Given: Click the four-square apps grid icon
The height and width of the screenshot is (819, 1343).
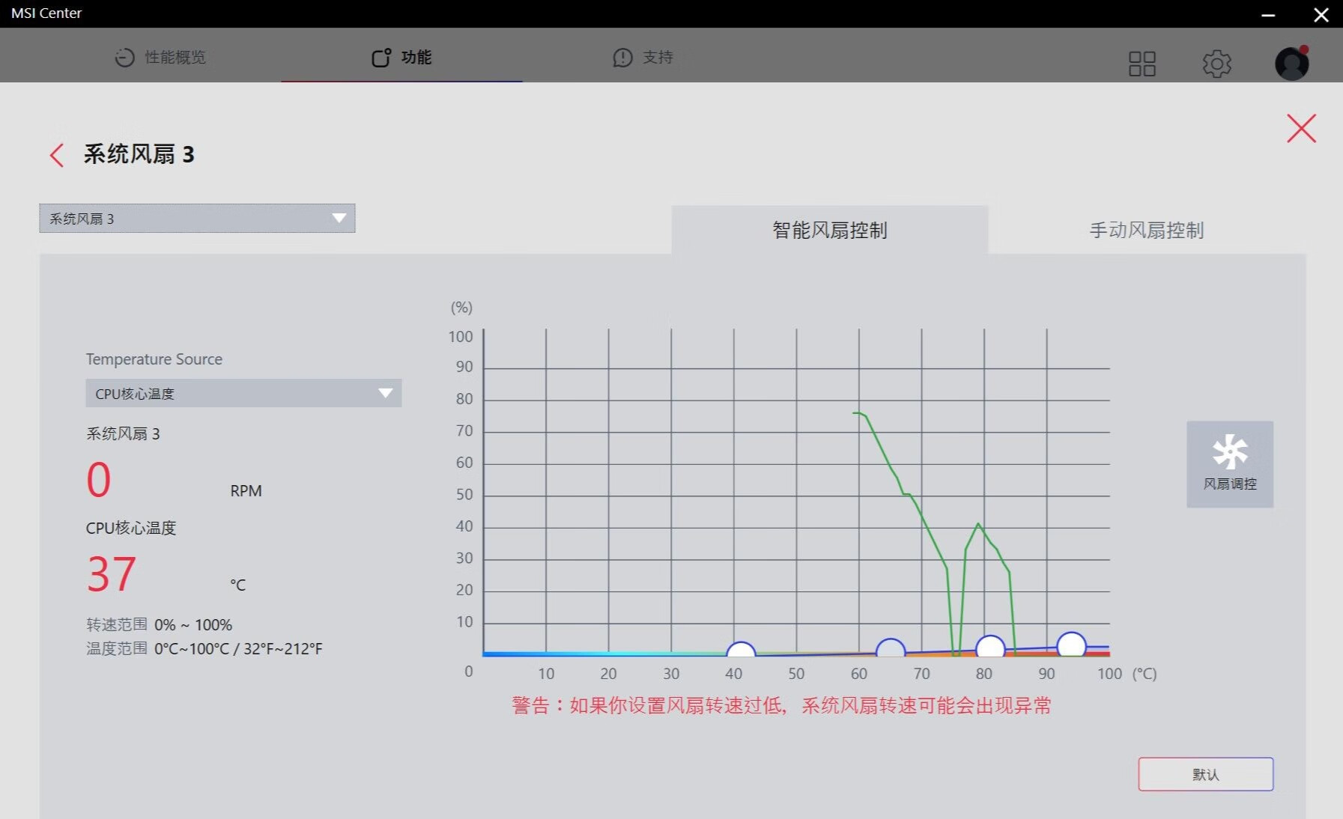Looking at the screenshot, I should click(x=1142, y=64).
